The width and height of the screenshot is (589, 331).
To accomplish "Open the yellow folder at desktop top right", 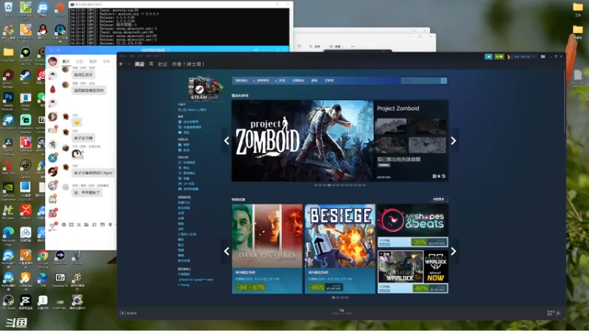I will tap(578, 9).
